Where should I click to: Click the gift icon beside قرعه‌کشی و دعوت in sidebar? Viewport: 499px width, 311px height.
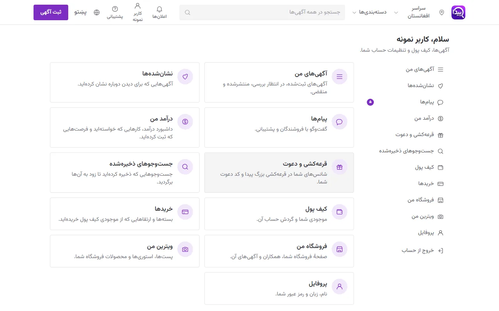441,135
